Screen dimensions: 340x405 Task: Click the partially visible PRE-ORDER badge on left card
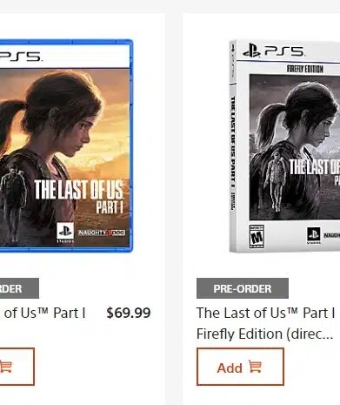pyautogui.click(x=19, y=288)
